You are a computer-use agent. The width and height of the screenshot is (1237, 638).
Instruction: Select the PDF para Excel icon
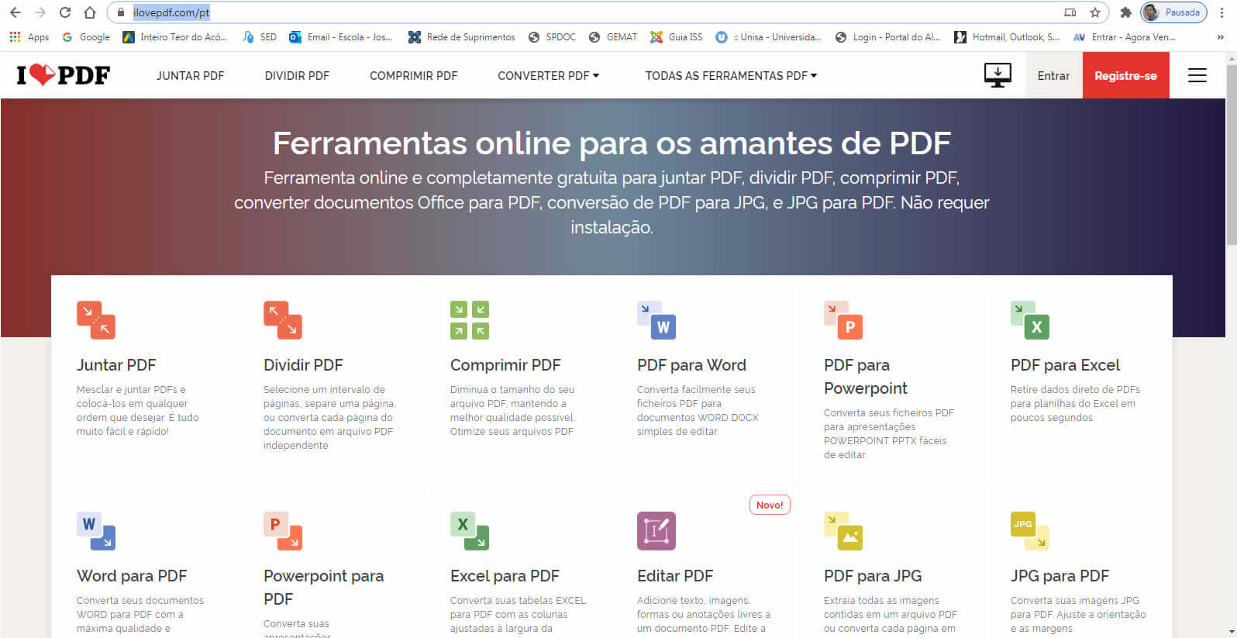click(1030, 320)
